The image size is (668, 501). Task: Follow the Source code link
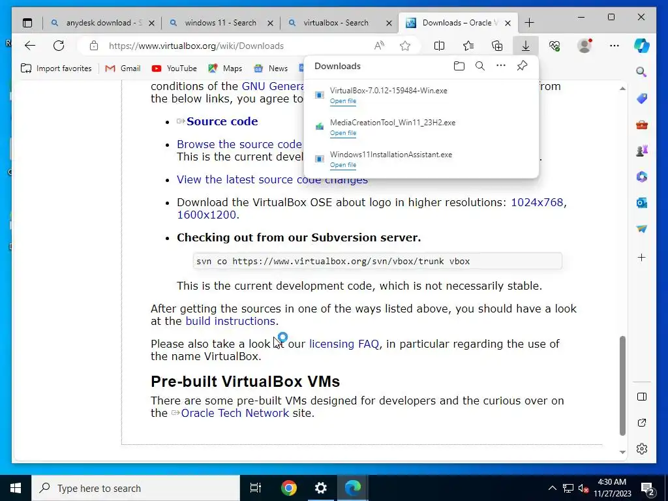(x=222, y=121)
